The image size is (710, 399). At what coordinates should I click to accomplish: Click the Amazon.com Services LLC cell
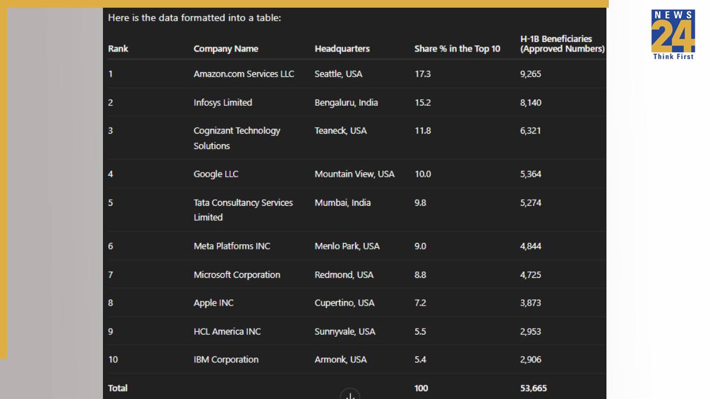click(244, 74)
